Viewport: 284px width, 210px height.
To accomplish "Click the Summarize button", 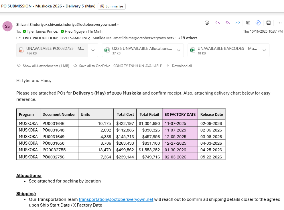I will click(112, 6).
